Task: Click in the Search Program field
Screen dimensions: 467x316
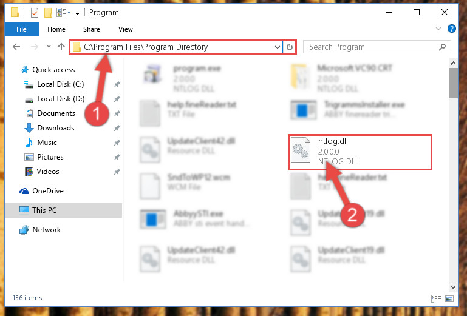Action: point(372,47)
